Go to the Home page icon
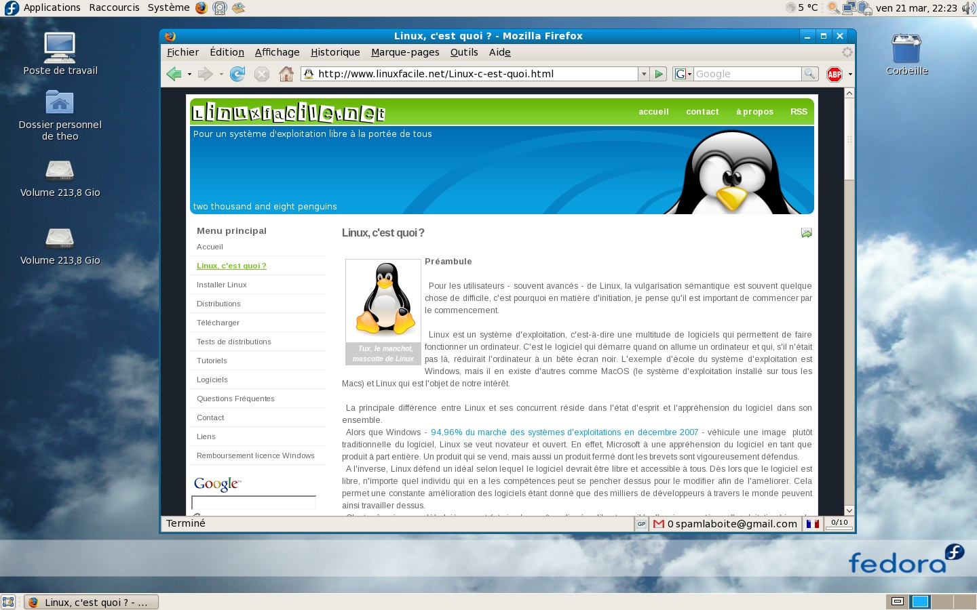Image resolution: width=977 pixels, height=610 pixels. (286, 74)
